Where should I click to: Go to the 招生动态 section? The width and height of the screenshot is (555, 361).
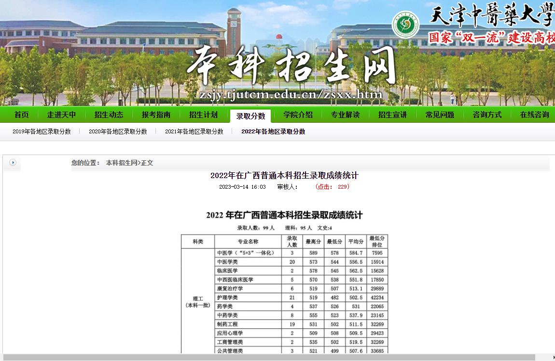109,115
